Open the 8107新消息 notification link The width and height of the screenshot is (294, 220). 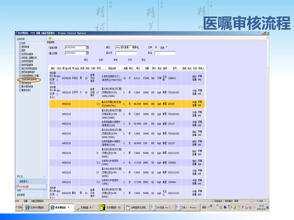pyautogui.click(x=24, y=187)
